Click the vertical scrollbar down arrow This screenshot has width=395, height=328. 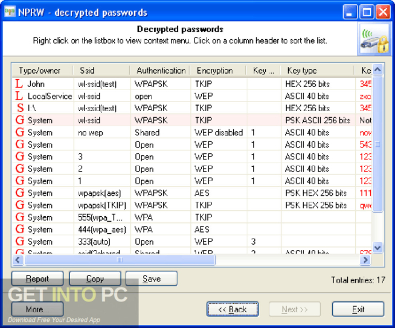pyautogui.click(x=377, y=248)
